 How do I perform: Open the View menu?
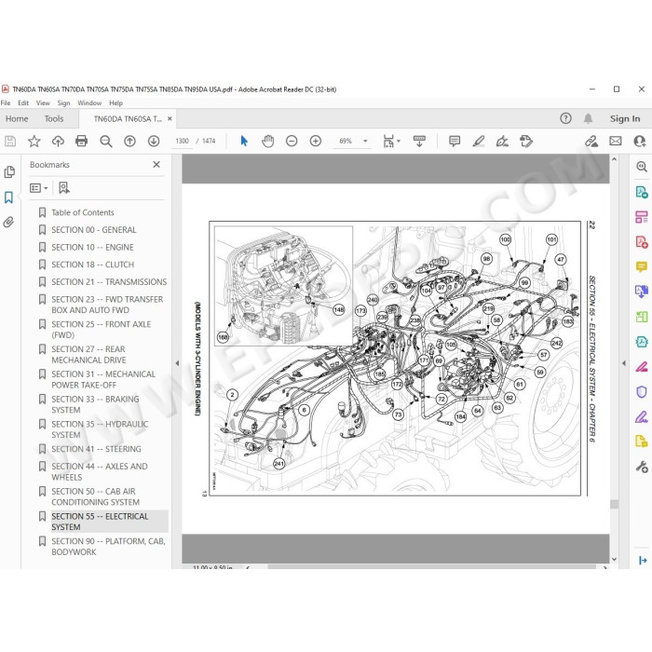click(43, 102)
